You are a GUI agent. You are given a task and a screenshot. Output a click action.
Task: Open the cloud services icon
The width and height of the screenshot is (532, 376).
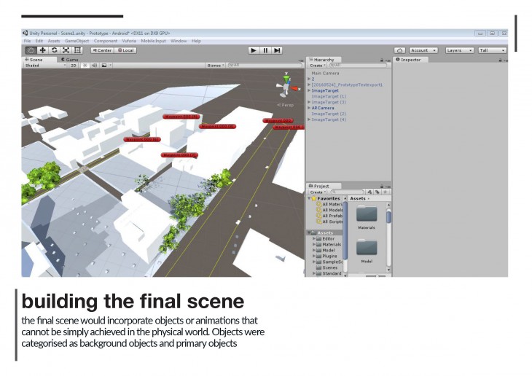coord(399,50)
